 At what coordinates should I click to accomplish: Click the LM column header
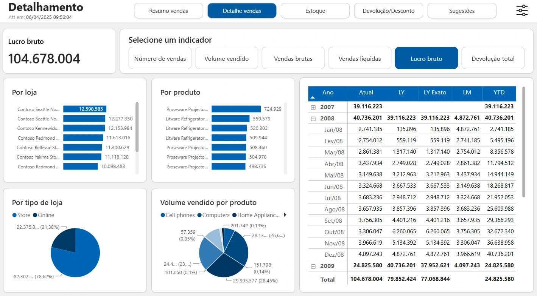[x=467, y=92]
